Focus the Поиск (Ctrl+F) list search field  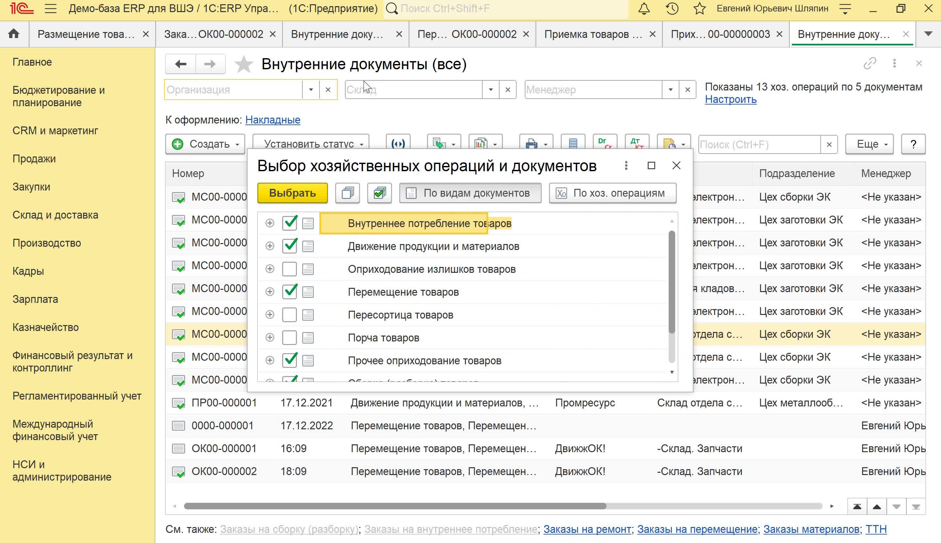[759, 144]
